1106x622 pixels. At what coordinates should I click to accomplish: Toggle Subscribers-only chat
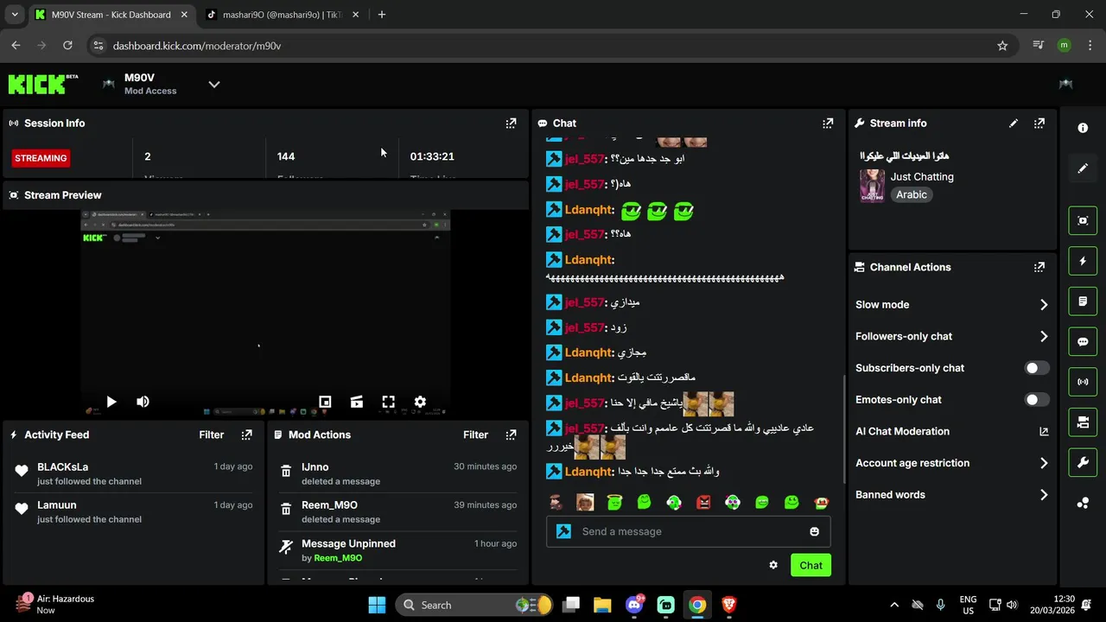[x=1037, y=368]
